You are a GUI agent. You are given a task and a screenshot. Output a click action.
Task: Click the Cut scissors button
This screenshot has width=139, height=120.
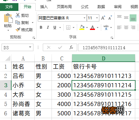[x=22, y=15]
